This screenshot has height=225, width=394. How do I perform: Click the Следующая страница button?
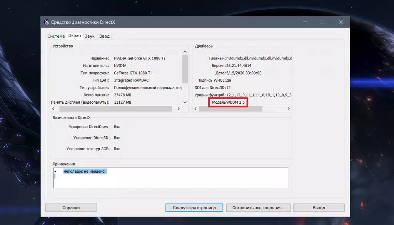pyautogui.click(x=194, y=208)
